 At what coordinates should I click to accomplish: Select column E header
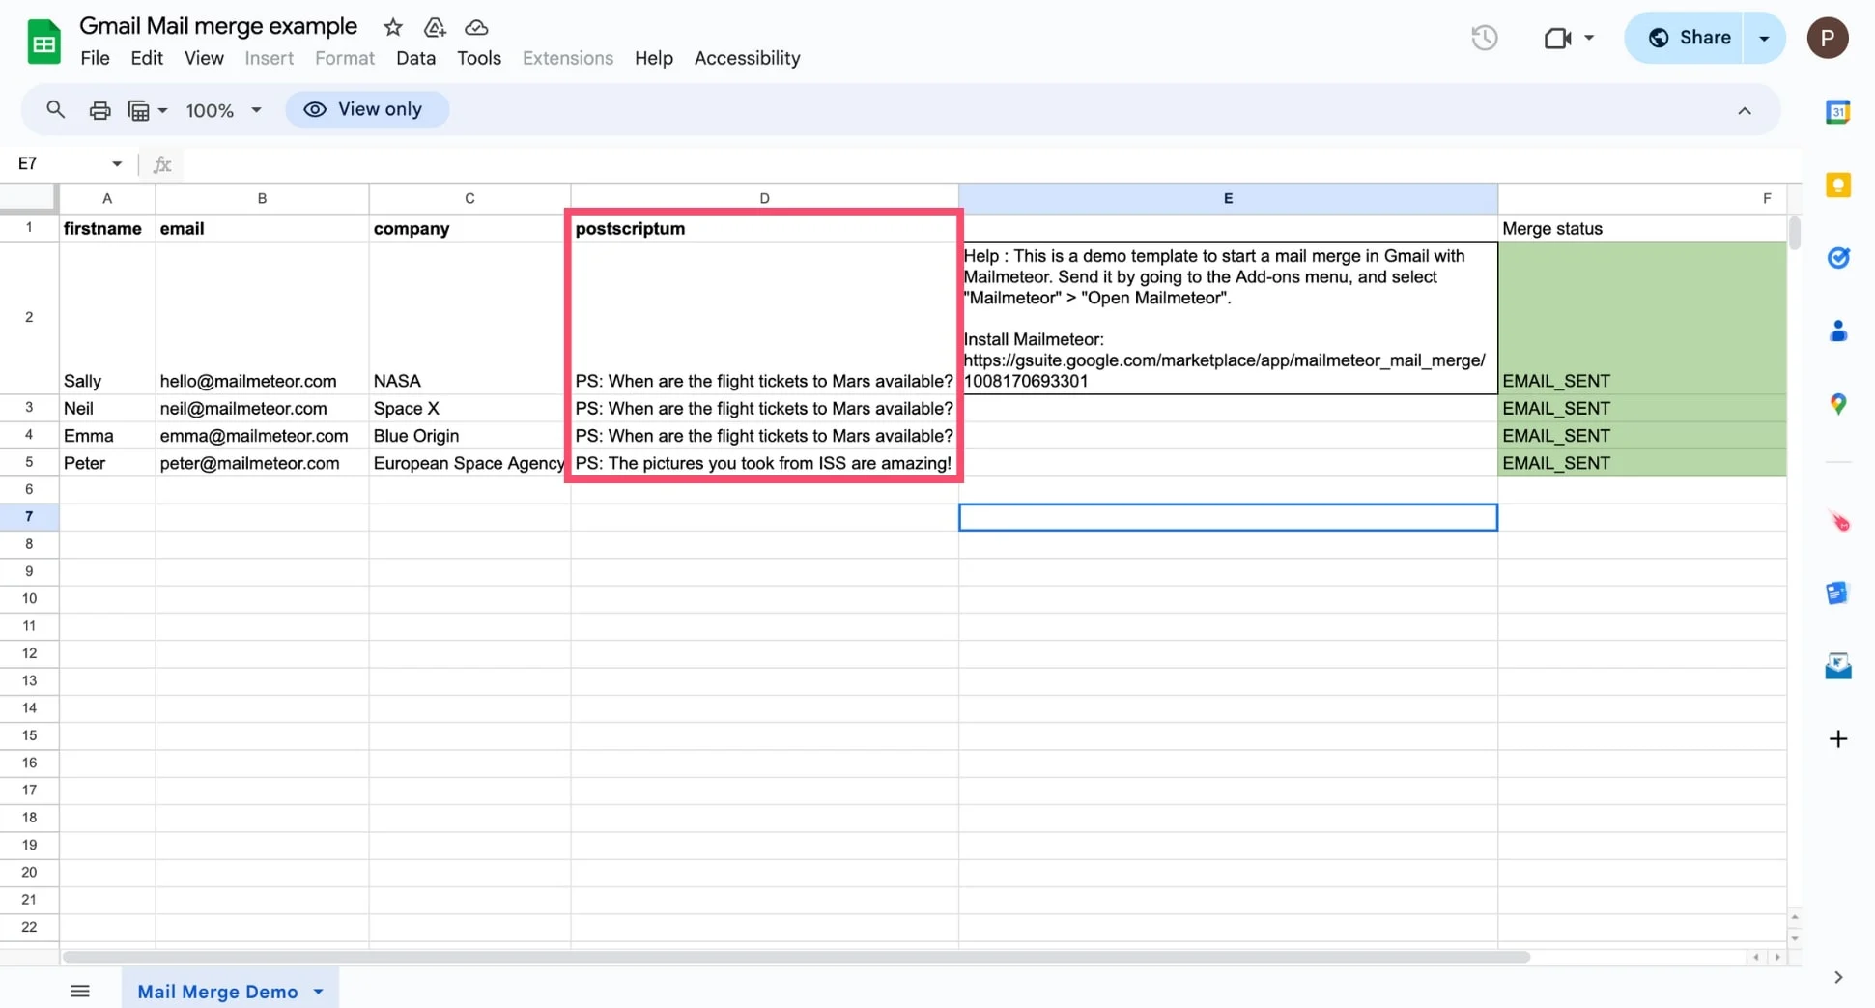point(1228,198)
